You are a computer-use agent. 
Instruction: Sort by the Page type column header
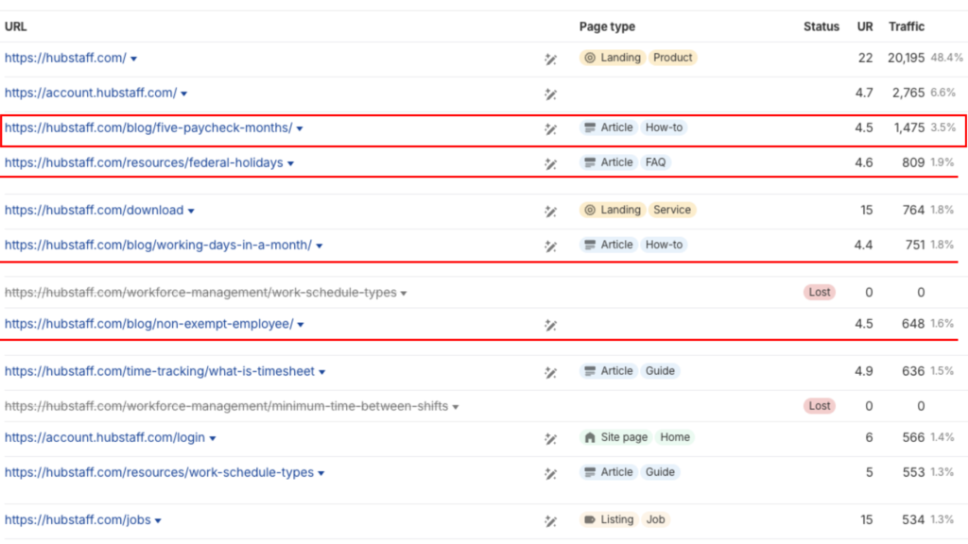point(607,26)
